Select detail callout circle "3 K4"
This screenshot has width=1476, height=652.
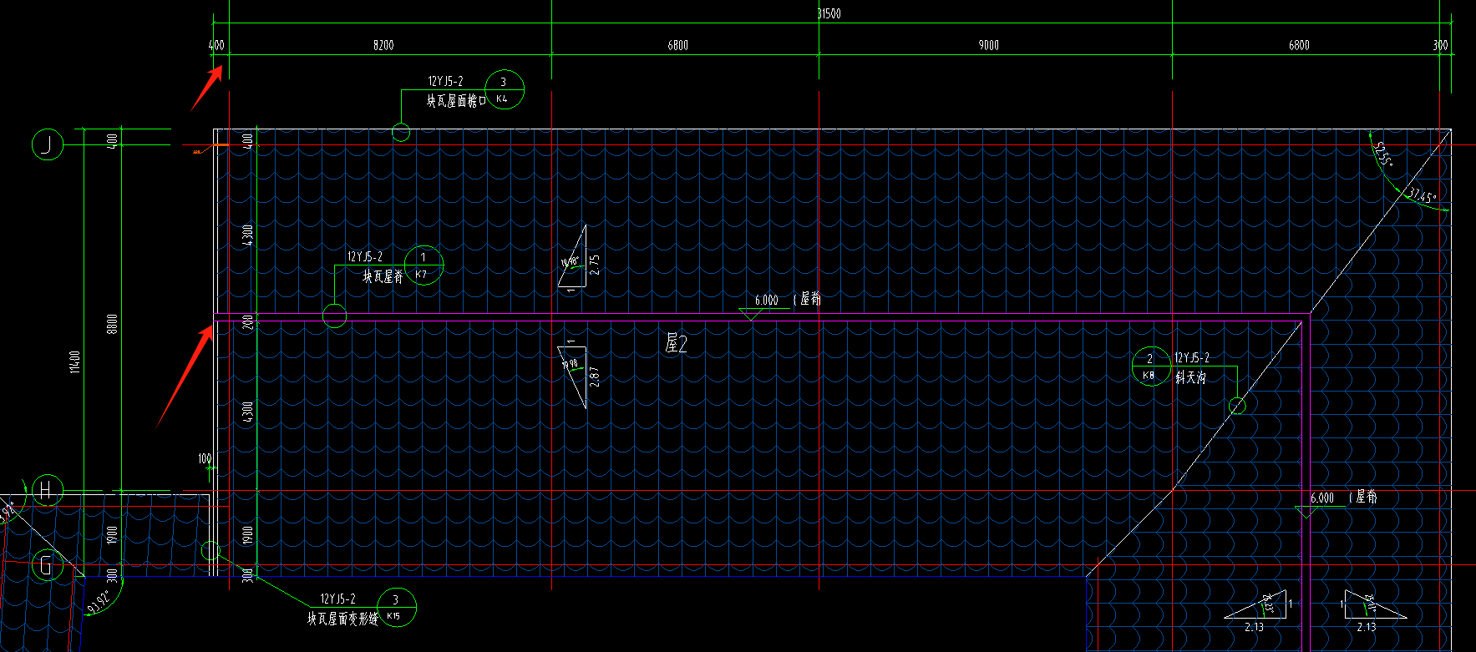tap(503, 89)
